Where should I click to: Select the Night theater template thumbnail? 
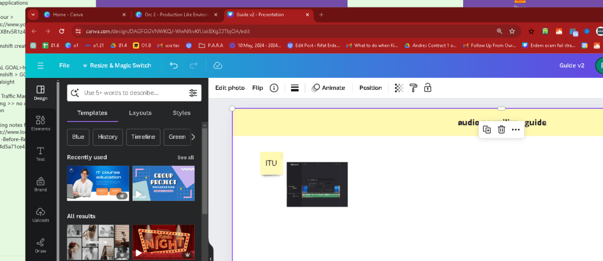(x=163, y=242)
